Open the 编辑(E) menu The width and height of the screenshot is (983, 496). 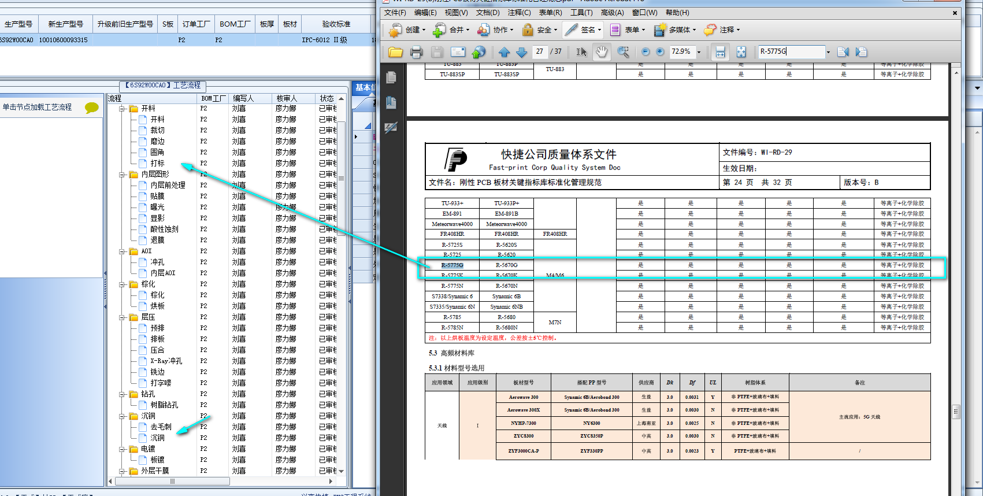tap(425, 13)
